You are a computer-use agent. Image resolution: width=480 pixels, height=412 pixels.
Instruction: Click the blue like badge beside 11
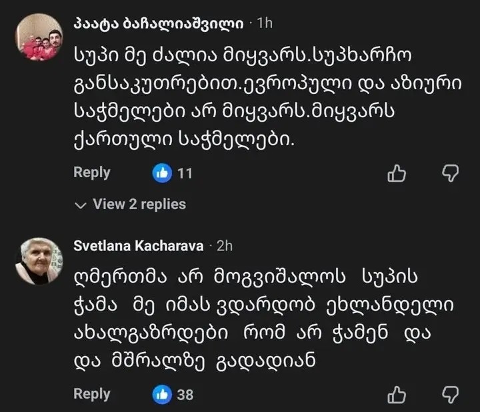tap(162, 174)
